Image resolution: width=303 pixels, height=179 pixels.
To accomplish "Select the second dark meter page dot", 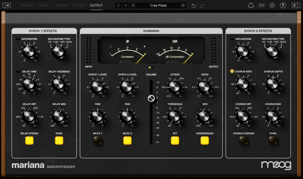I will (153, 68).
